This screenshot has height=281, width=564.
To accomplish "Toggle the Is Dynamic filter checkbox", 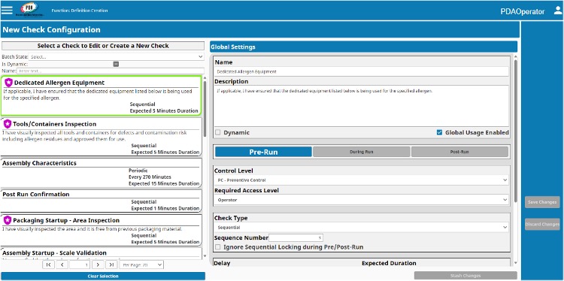I will (116, 64).
